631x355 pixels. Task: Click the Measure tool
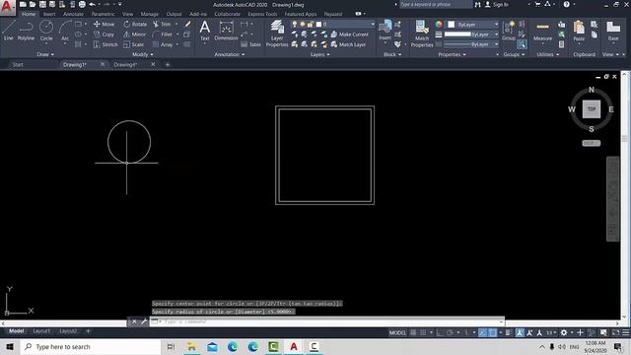(x=542, y=31)
